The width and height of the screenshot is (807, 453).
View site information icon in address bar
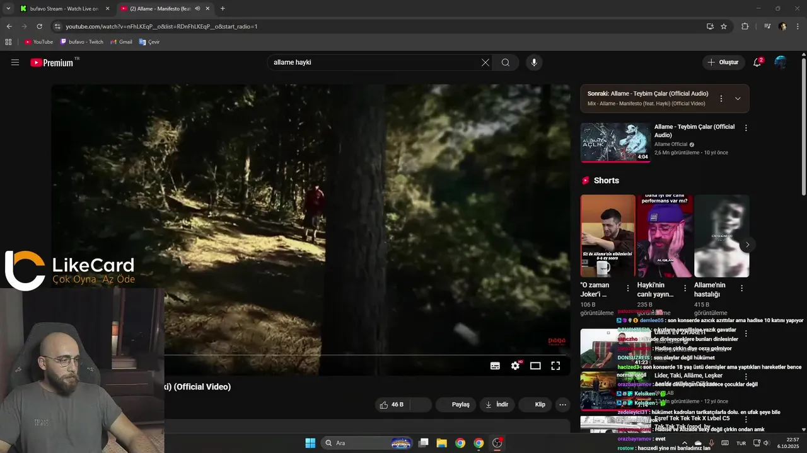(57, 26)
